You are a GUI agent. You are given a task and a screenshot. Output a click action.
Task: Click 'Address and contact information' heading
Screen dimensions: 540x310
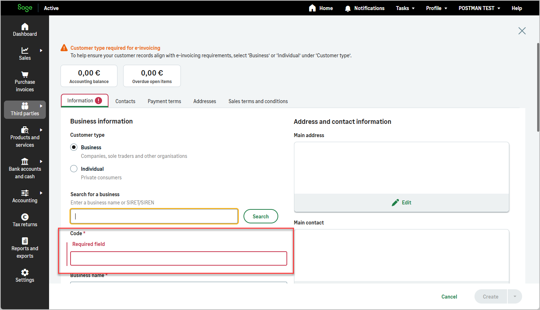point(342,122)
